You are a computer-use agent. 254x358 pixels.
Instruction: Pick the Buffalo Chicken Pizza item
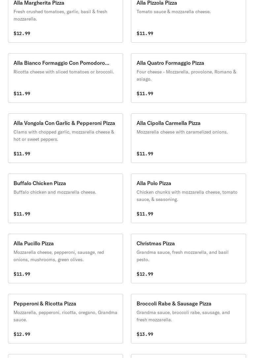click(40, 183)
